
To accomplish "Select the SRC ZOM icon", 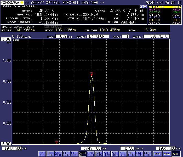I will tap(66, 154).
